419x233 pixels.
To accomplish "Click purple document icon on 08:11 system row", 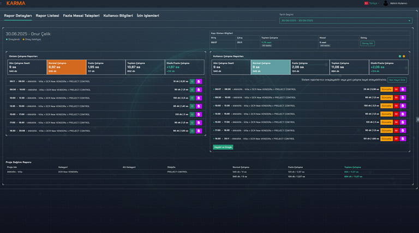I will [199, 81].
